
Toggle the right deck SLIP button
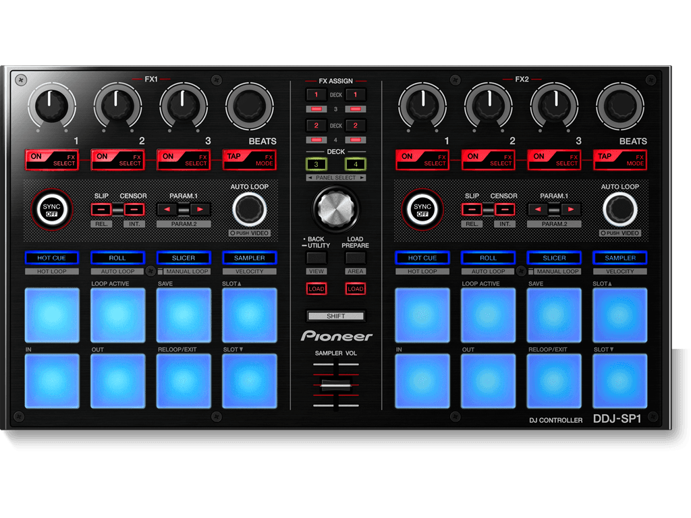(x=472, y=209)
